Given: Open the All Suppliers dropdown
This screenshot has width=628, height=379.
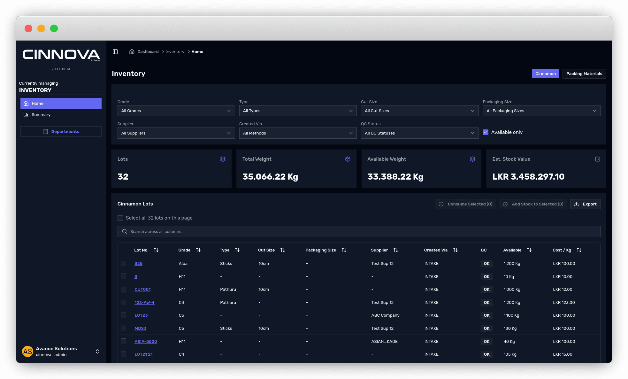Looking at the screenshot, I should [176, 133].
